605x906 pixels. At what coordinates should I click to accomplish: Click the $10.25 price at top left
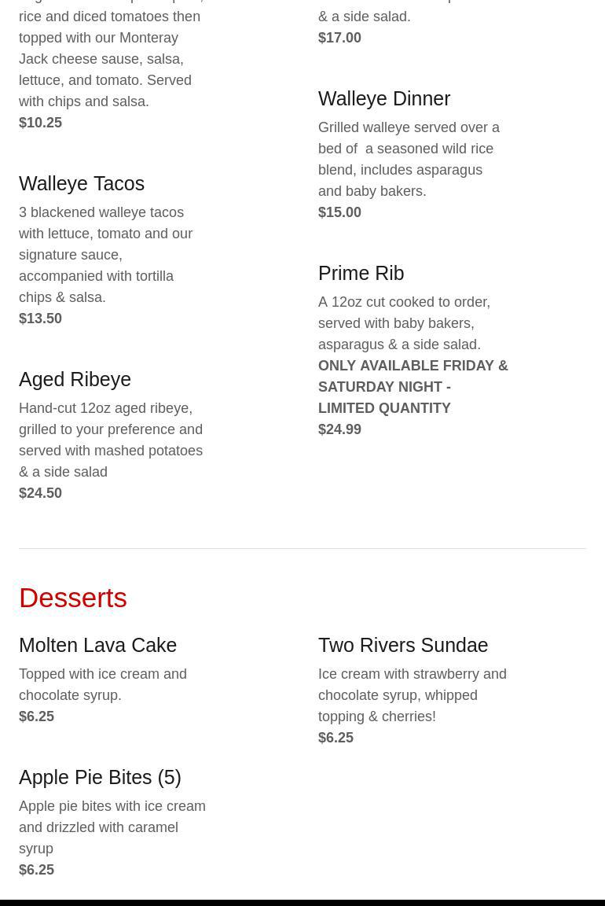point(40,123)
